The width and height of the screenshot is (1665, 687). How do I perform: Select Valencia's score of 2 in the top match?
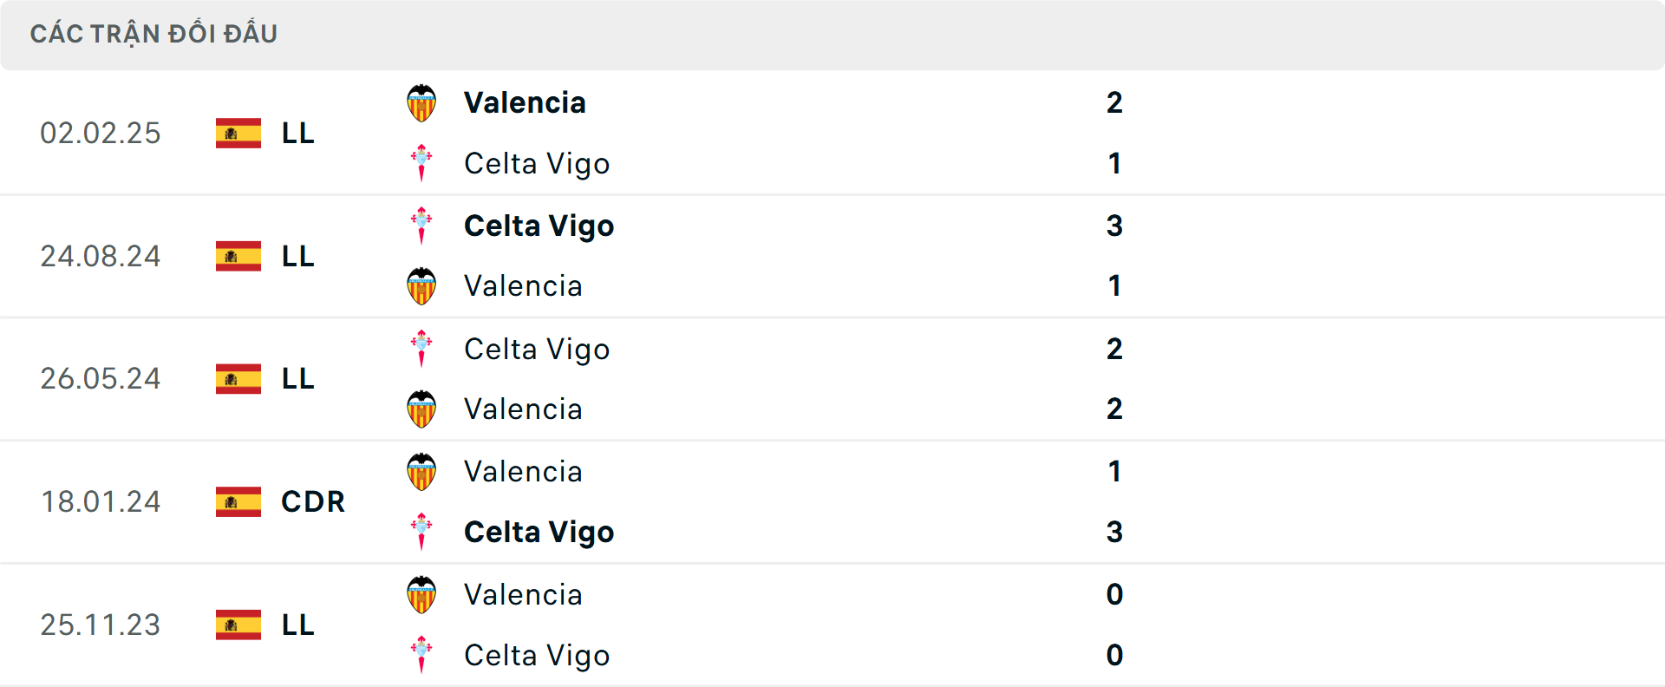point(1115,102)
